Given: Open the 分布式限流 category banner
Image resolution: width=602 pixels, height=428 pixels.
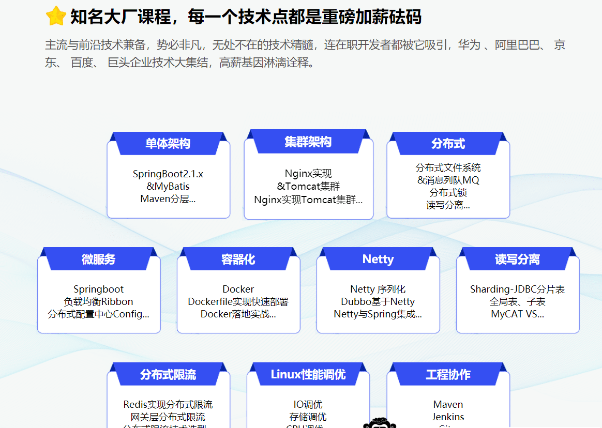Looking at the screenshot, I should coord(168,374).
